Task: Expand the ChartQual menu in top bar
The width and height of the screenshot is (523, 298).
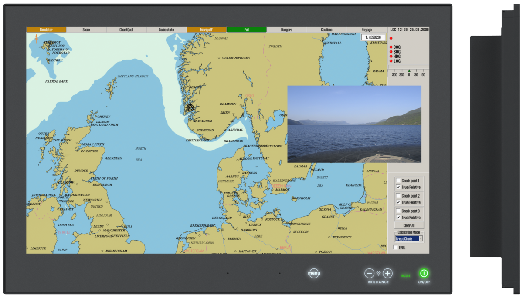Action: tap(126, 30)
